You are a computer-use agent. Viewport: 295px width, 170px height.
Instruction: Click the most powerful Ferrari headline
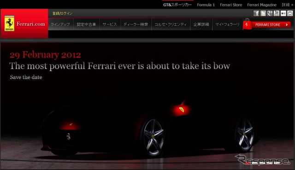coord(120,66)
